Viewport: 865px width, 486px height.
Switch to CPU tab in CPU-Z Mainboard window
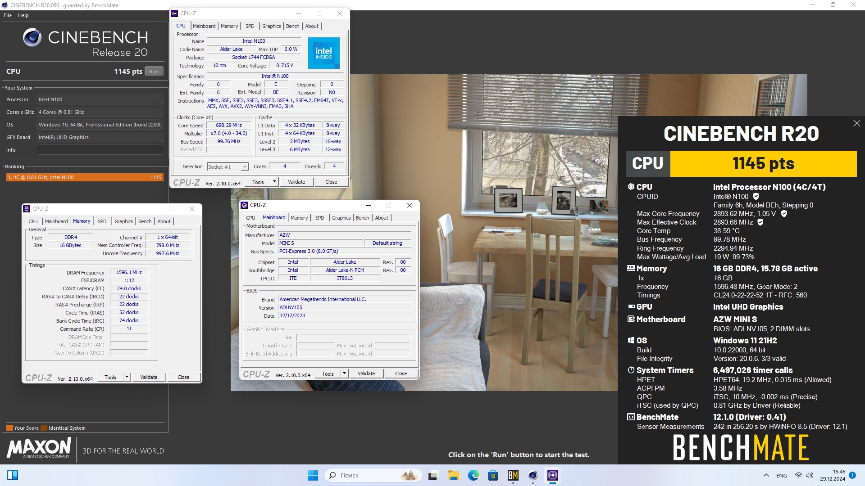(251, 218)
